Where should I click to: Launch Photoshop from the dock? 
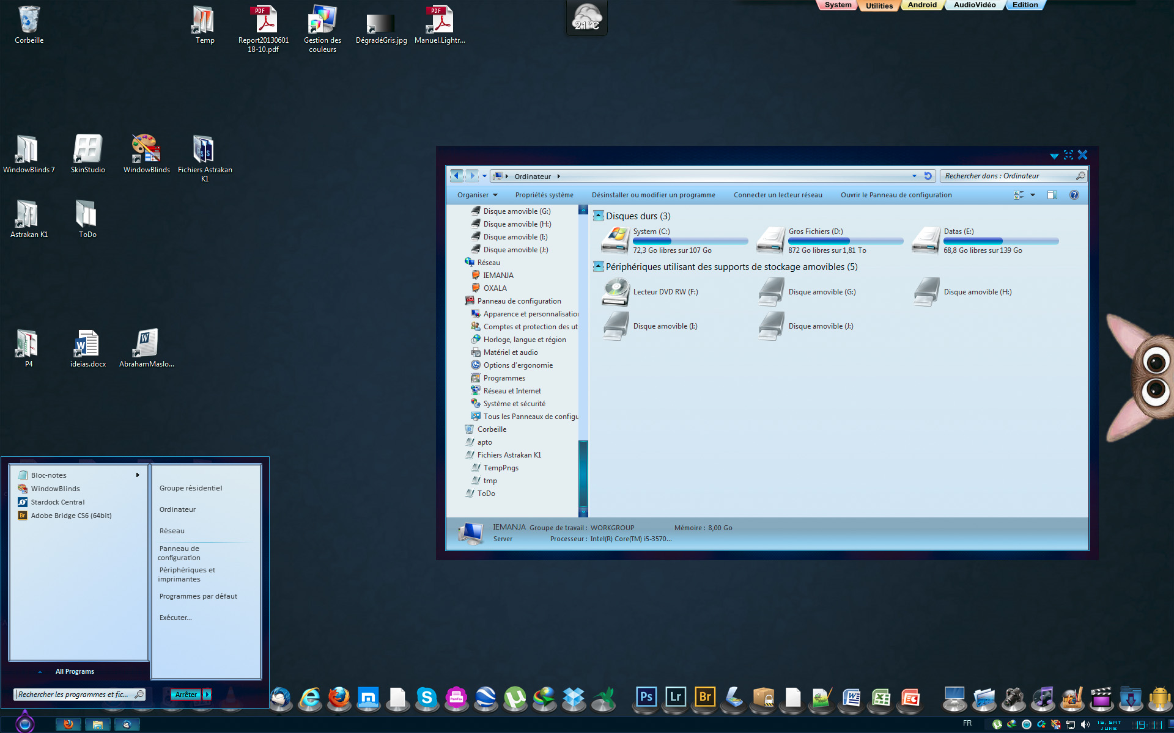[646, 697]
